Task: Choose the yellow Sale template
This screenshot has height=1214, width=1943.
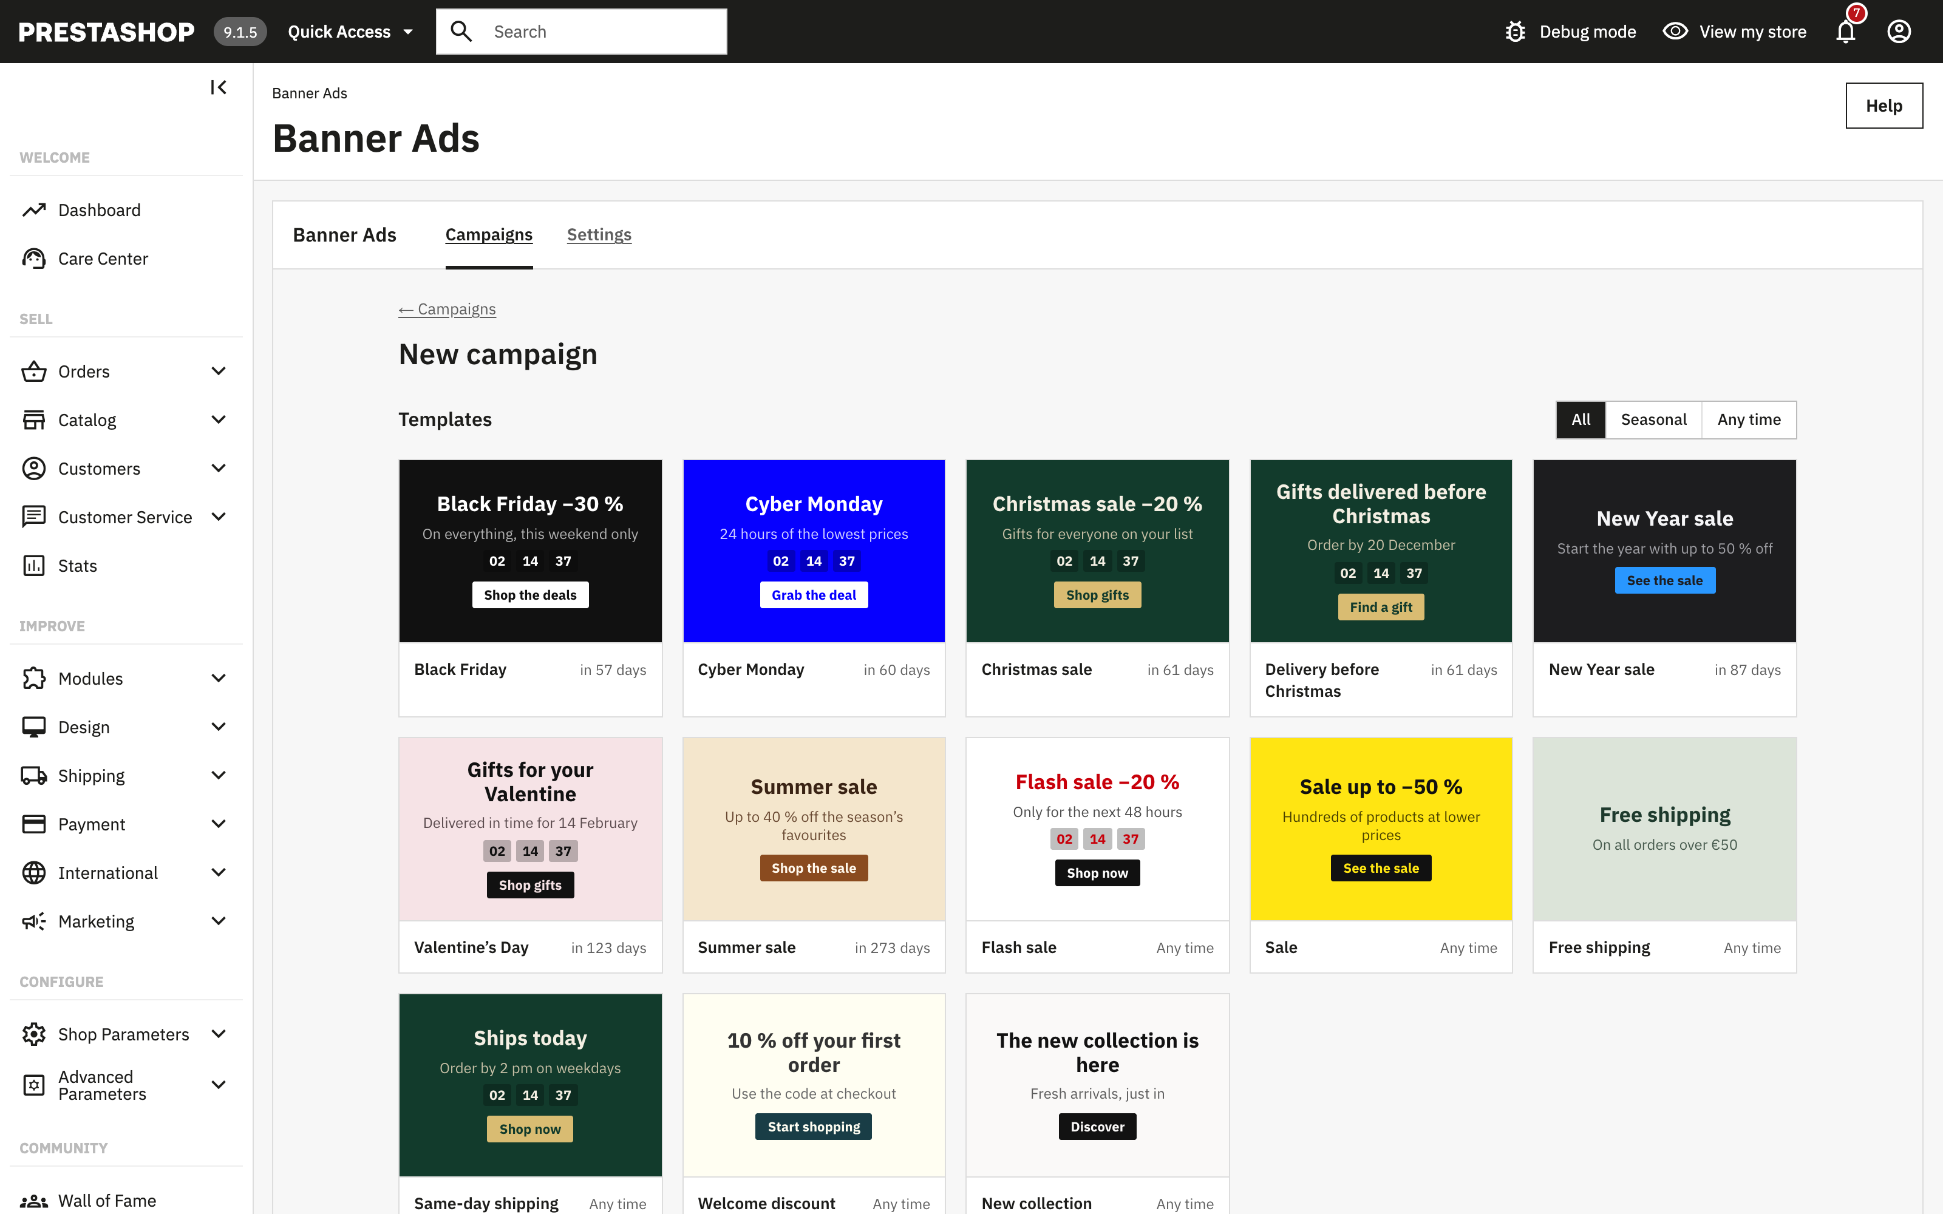Action: (1381, 855)
